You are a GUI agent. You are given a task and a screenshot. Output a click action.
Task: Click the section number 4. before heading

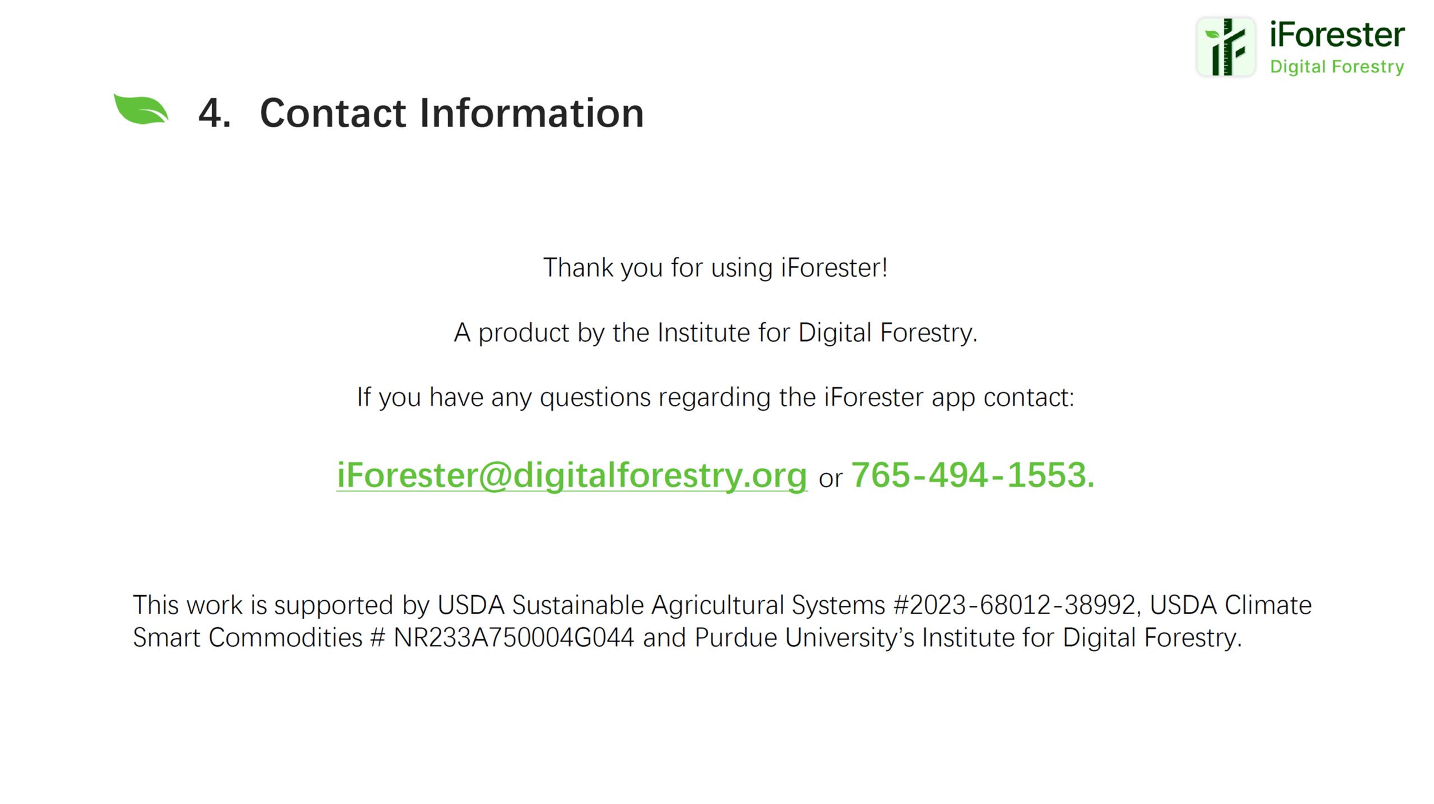click(x=215, y=113)
